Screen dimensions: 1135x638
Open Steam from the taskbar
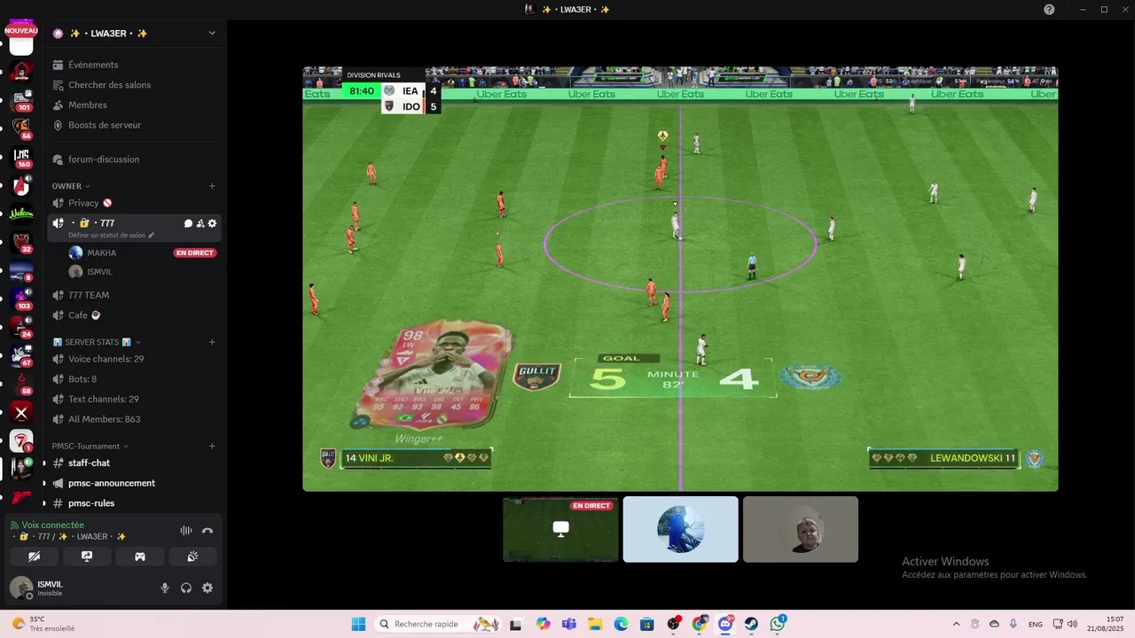click(751, 624)
